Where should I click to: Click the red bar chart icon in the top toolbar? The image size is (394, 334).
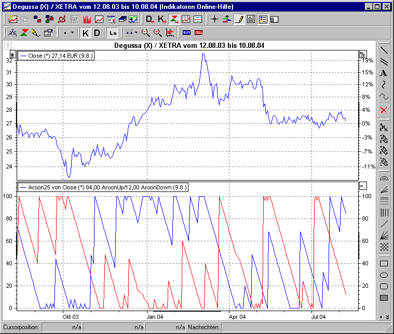(x=87, y=20)
